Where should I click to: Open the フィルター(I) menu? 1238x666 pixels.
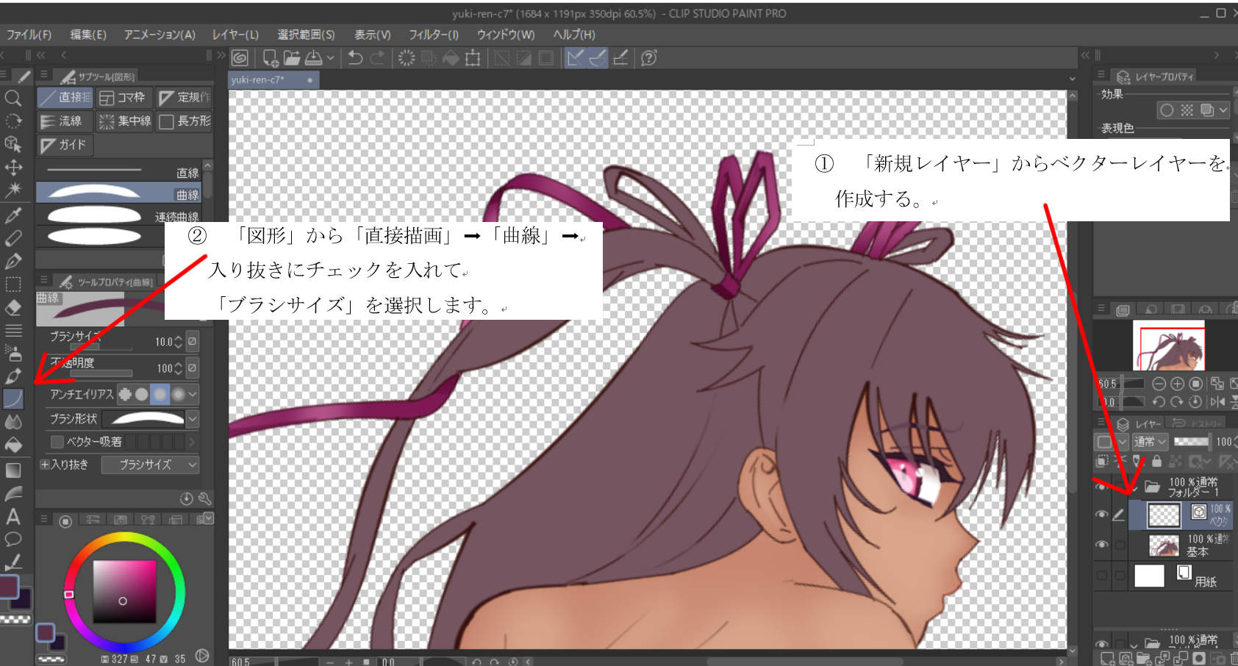[434, 35]
